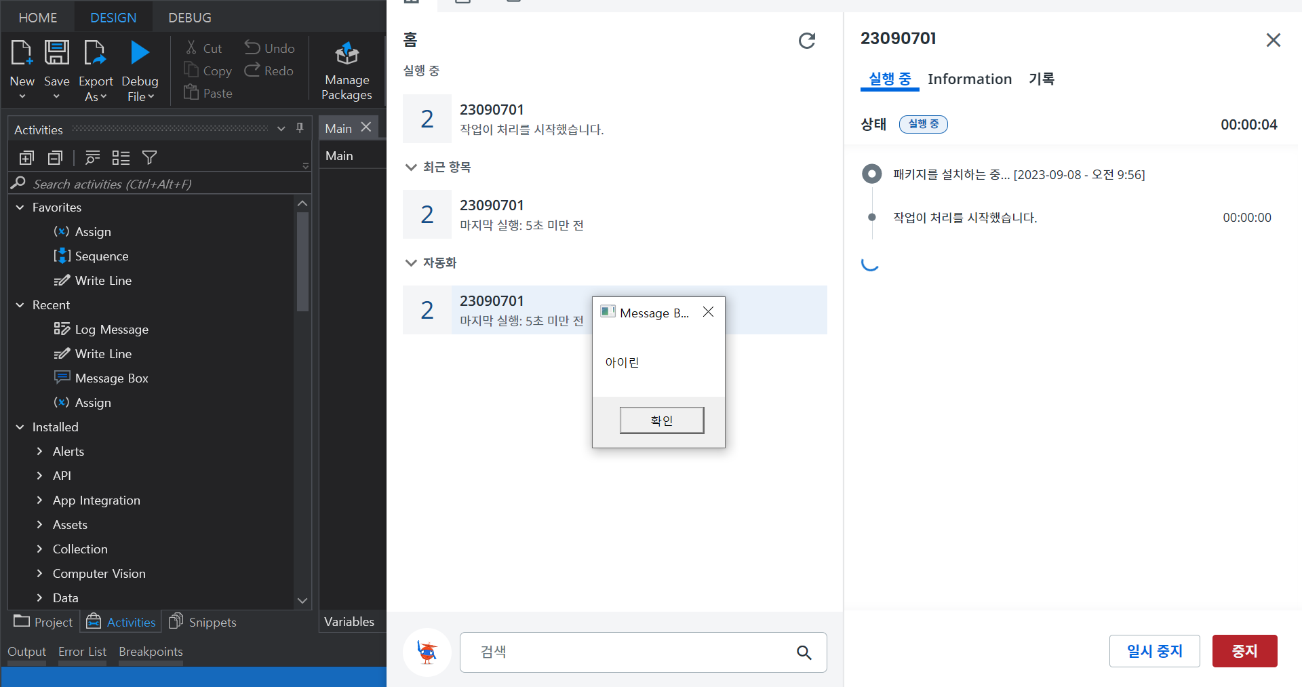Select running process 23090701 card
1302x687 pixels.
[x=614, y=119]
